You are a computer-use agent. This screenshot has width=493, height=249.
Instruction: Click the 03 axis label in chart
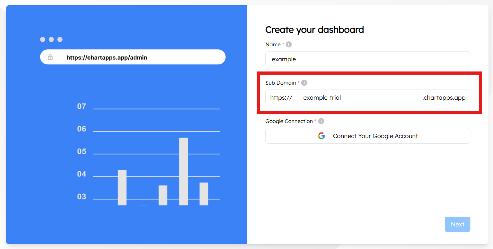(x=81, y=197)
